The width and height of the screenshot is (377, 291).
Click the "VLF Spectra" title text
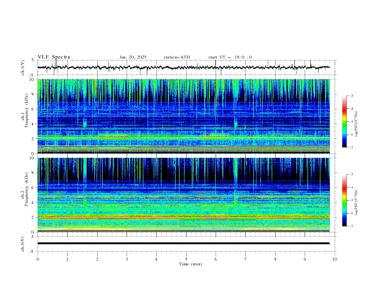tap(54, 57)
